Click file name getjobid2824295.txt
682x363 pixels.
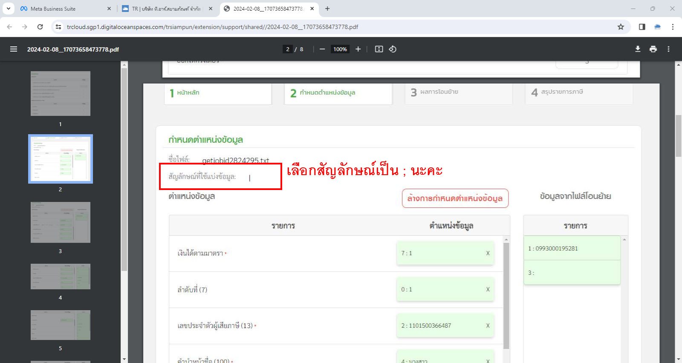[235, 161]
